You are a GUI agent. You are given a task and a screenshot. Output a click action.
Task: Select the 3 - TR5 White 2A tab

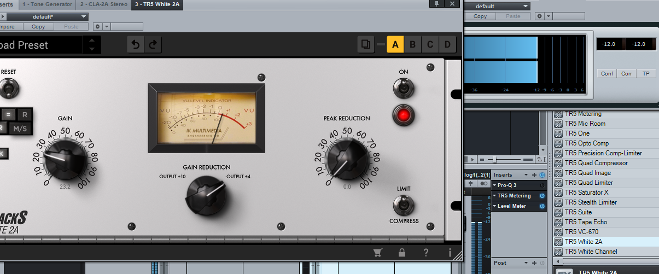[x=158, y=4]
